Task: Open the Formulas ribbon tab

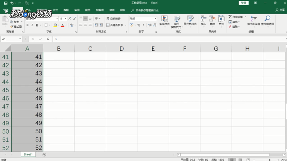Action: (55, 10)
